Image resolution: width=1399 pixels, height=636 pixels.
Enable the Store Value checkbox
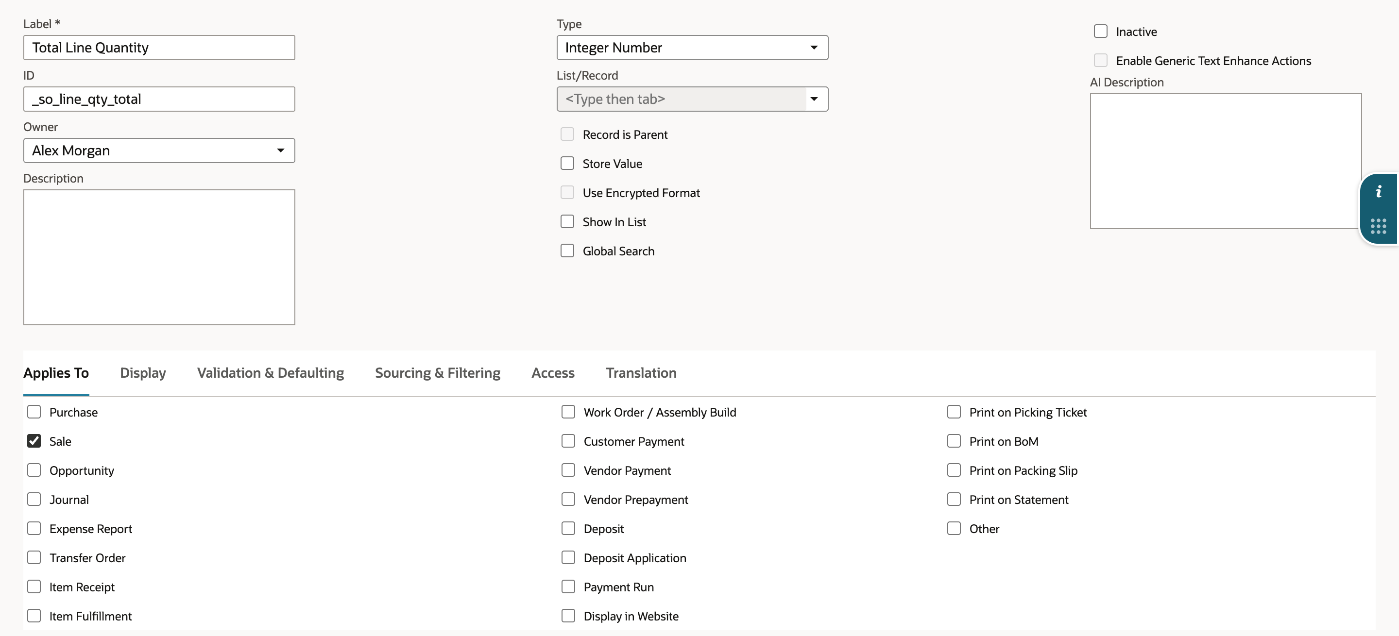pos(567,163)
